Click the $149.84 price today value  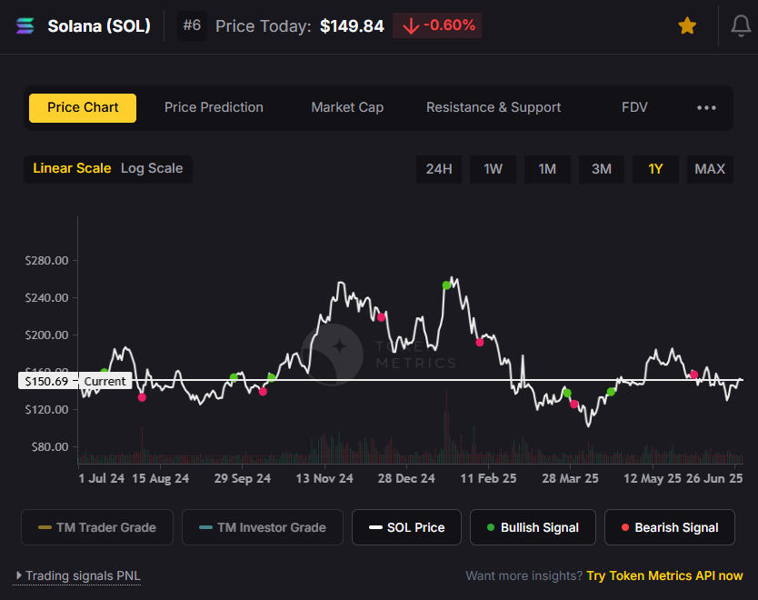pyautogui.click(x=352, y=26)
